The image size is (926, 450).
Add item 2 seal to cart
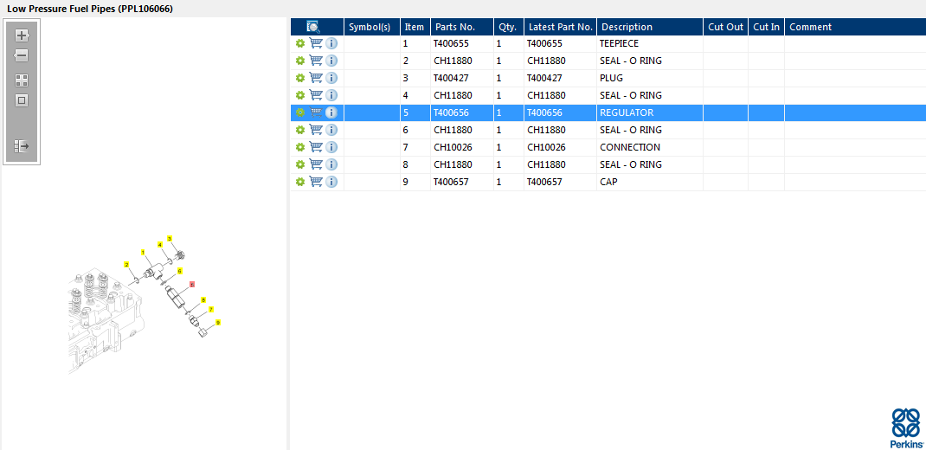pyautogui.click(x=316, y=61)
